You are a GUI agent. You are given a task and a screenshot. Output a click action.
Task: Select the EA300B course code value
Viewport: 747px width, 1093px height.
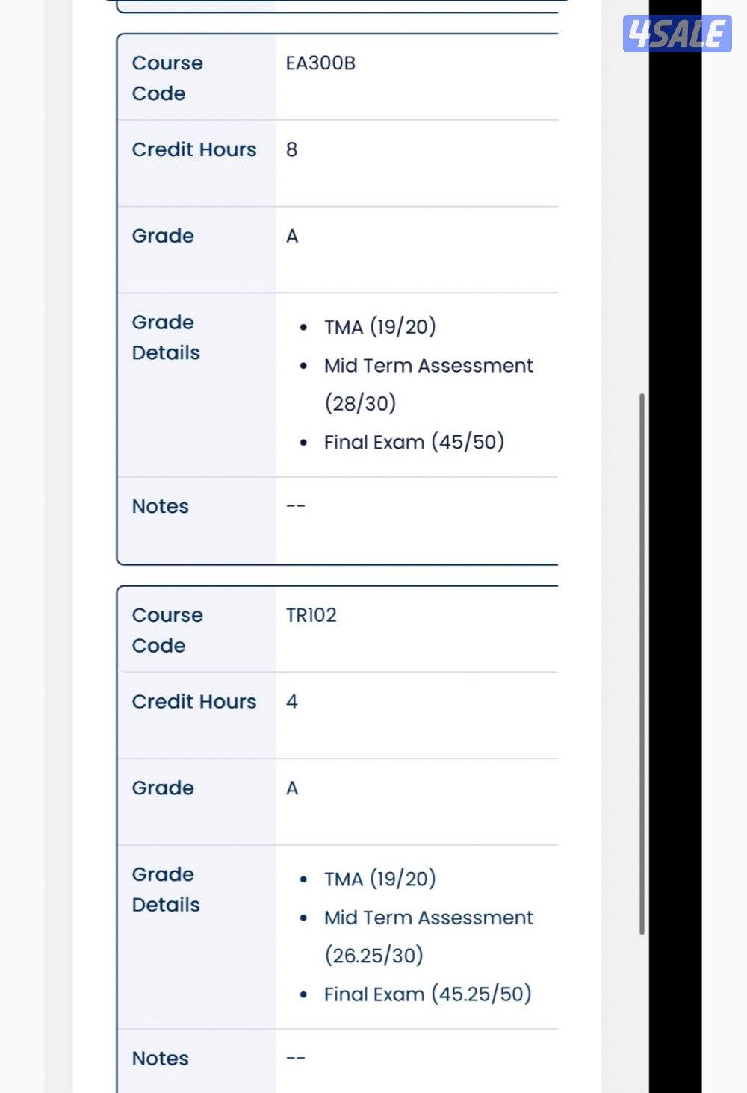pos(320,63)
